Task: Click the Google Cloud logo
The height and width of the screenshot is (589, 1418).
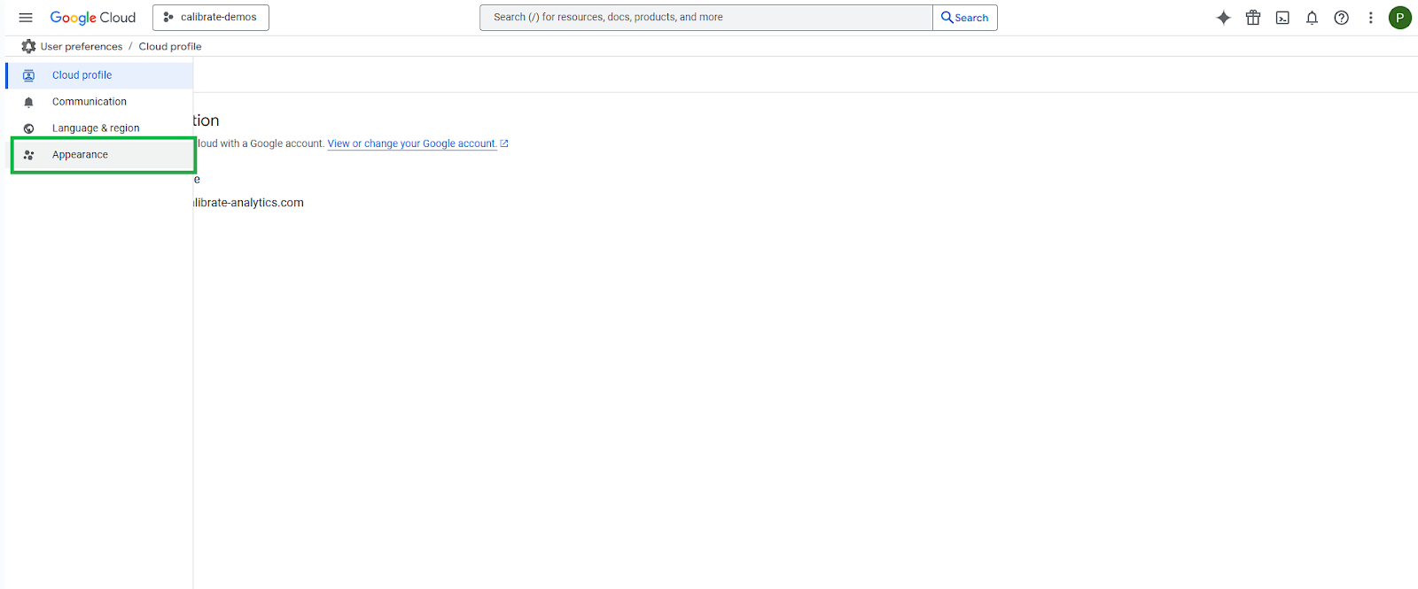Action: 93,18
